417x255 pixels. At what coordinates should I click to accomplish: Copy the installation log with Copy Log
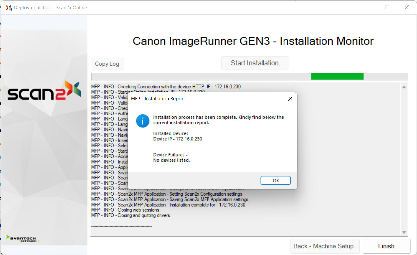(x=107, y=64)
